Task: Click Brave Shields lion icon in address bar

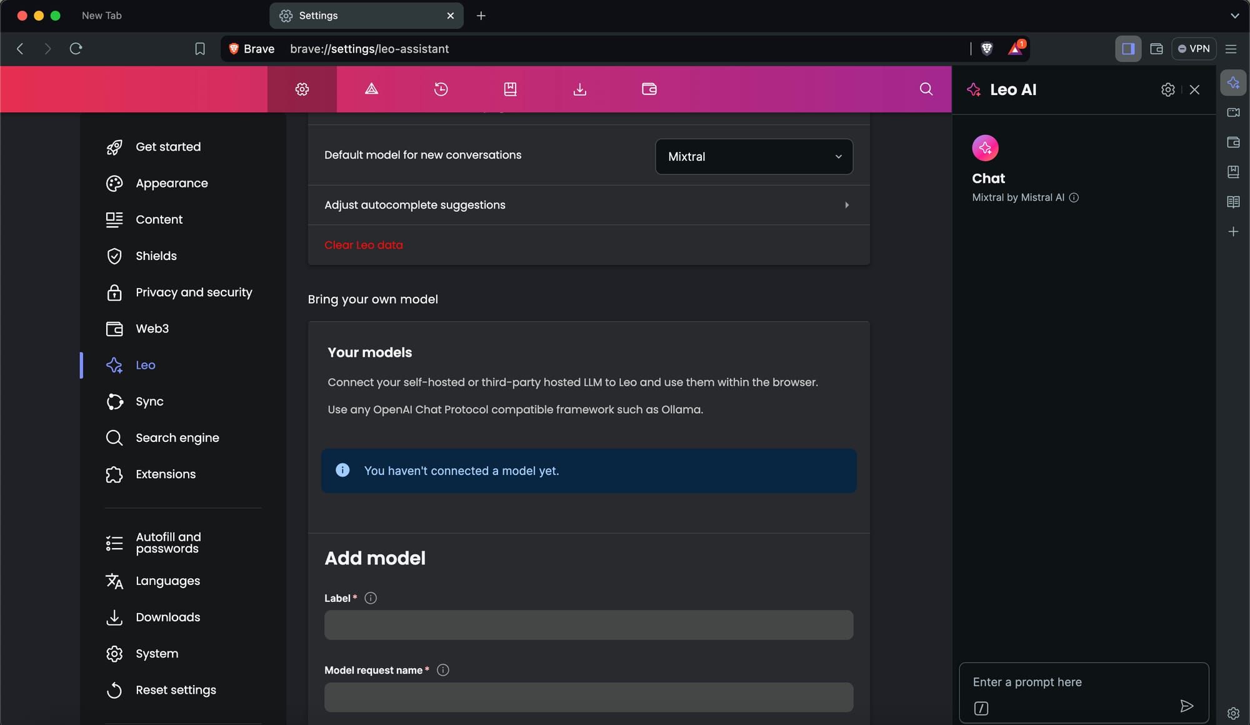Action: click(987, 49)
